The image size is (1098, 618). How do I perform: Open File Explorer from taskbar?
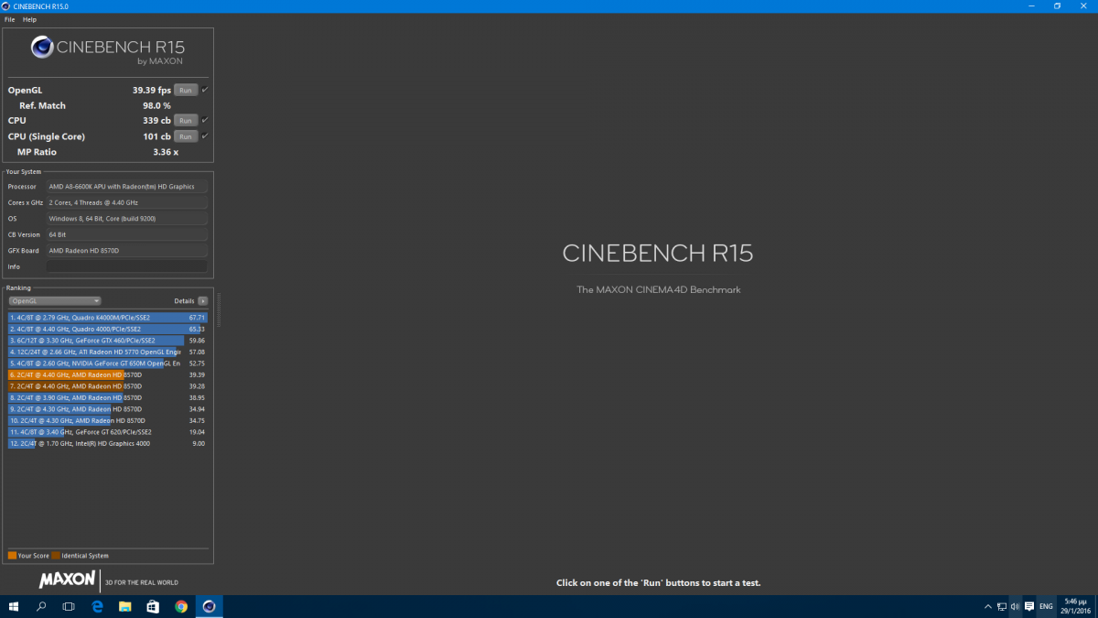(x=125, y=606)
